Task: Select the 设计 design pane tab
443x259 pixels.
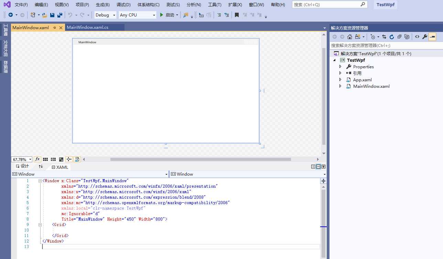Action: click(22, 166)
